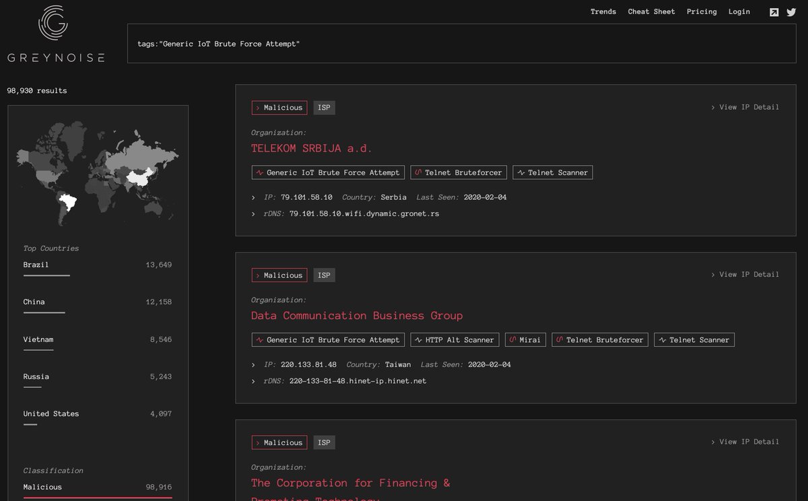This screenshot has width=808, height=501.
Task: Click rDNS 220-133-81-48.hinet-ip.hinet.net
Action: point(358,381)
